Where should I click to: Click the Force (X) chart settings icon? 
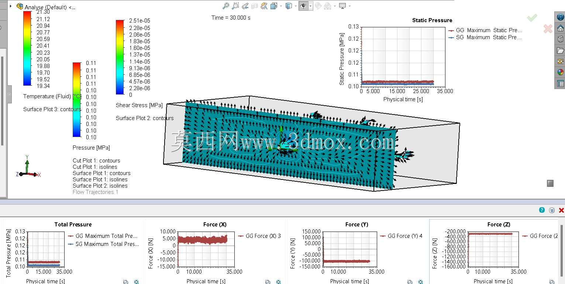click(x=279, y=282)
